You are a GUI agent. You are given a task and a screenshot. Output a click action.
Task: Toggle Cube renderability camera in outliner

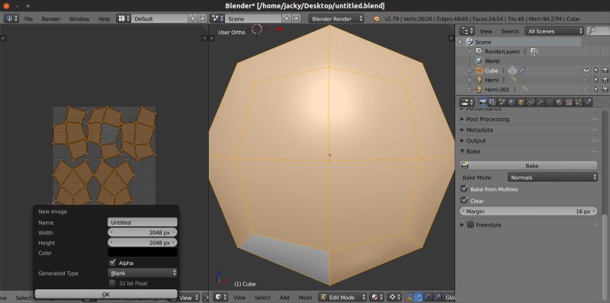(605, 70)
